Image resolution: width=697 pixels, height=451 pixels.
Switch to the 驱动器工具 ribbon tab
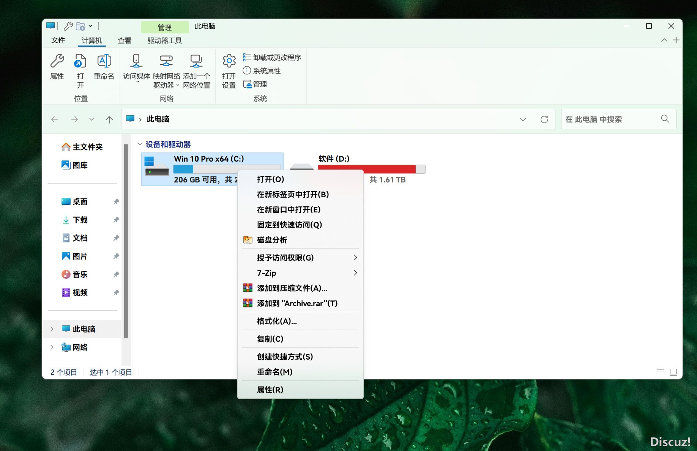coord(165,40)
